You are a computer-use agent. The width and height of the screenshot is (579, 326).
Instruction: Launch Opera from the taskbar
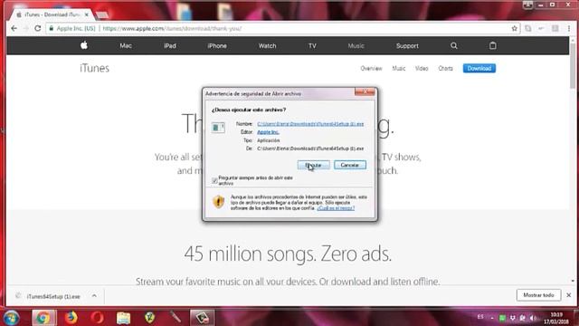tap(98, 318)
